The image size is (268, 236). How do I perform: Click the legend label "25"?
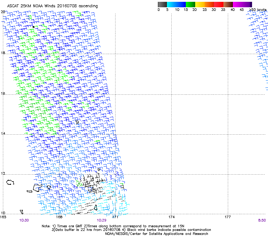coord(205,10)
